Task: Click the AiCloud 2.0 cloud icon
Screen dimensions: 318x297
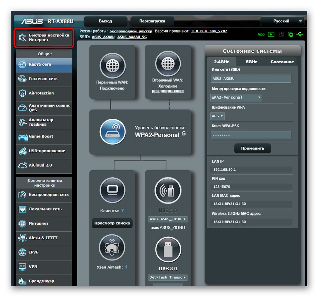Action: (x=22, y=165)
